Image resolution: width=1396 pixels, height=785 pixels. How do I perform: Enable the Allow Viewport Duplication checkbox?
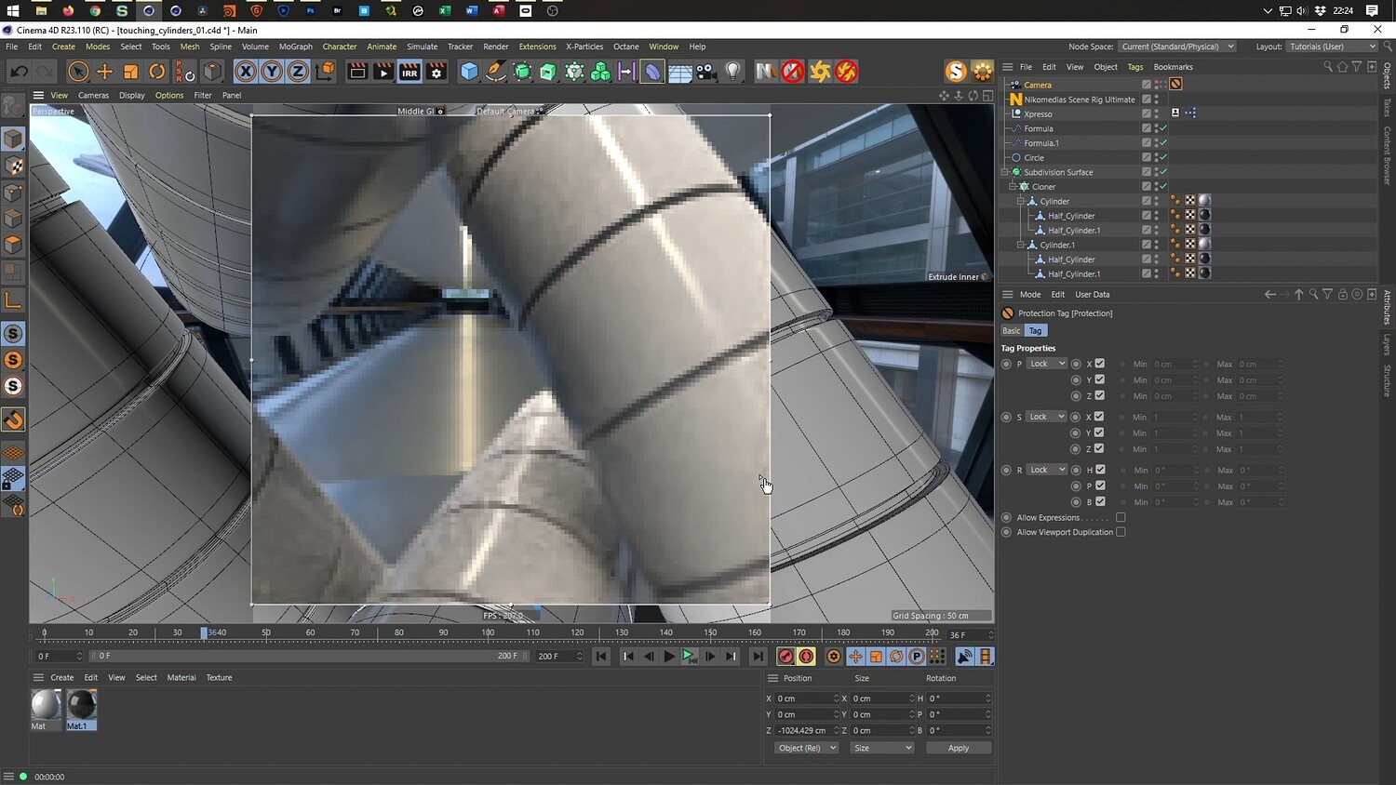click(1121, 532)
